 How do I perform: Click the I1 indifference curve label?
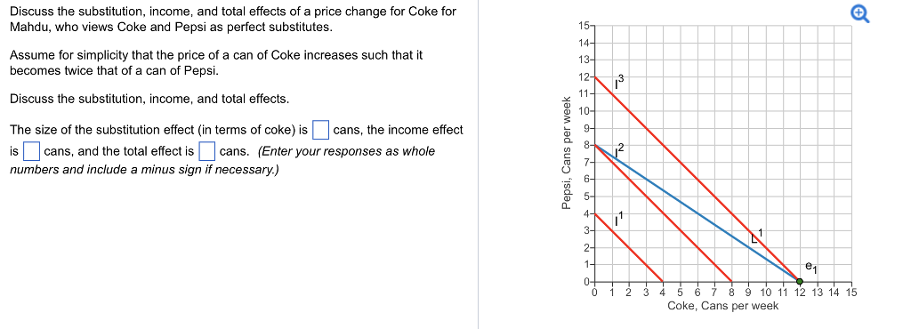point(619,219)
